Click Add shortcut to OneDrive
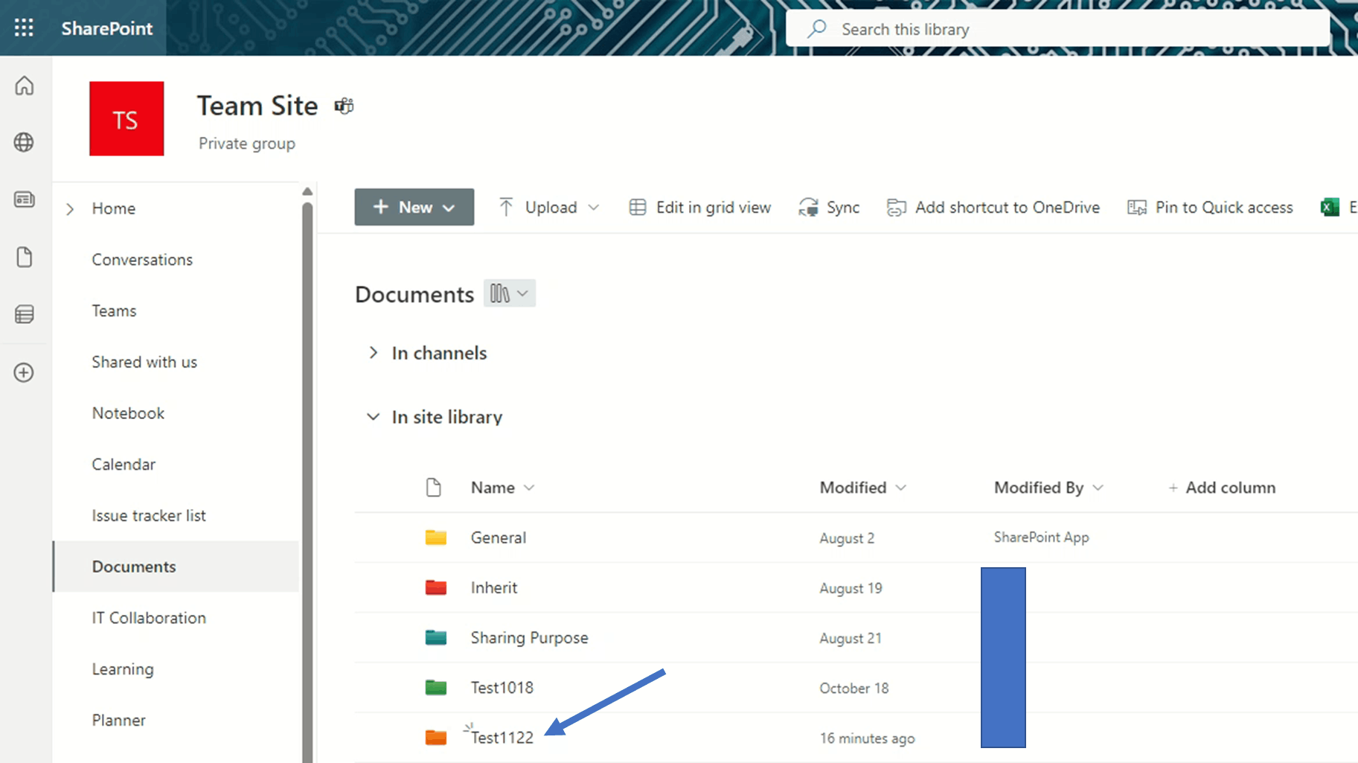 pos(993,207)
